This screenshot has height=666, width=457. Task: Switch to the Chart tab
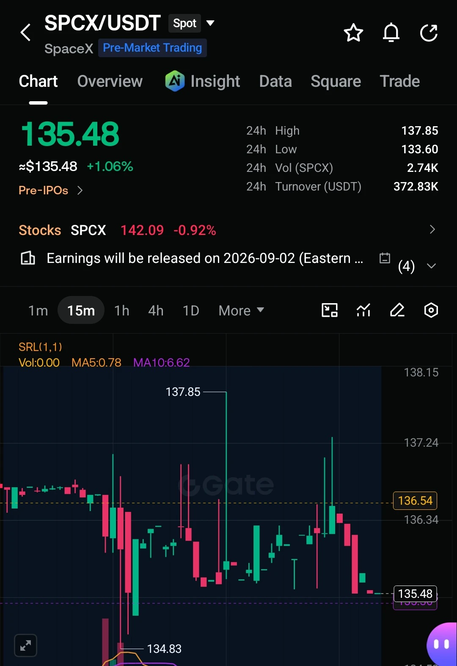38,81
